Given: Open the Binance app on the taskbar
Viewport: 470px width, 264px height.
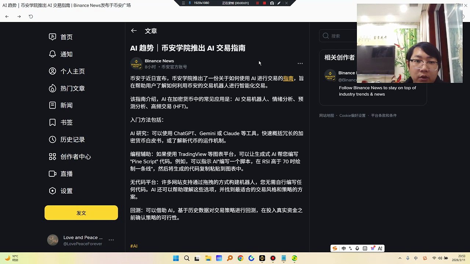Looking at the screenshot, I should (262, 258).
